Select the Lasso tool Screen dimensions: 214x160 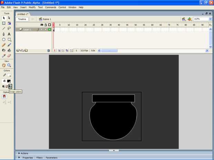pyautogui.click(x=9, y=29)
